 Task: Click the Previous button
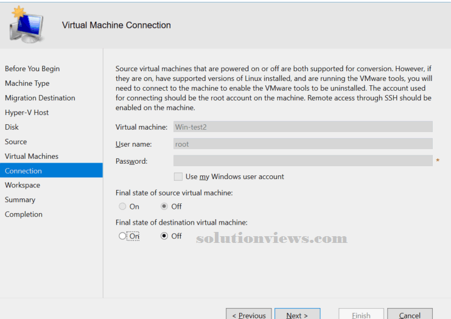(249, 314)
